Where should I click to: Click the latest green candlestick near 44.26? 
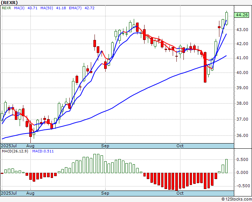(x=226, y=18)
